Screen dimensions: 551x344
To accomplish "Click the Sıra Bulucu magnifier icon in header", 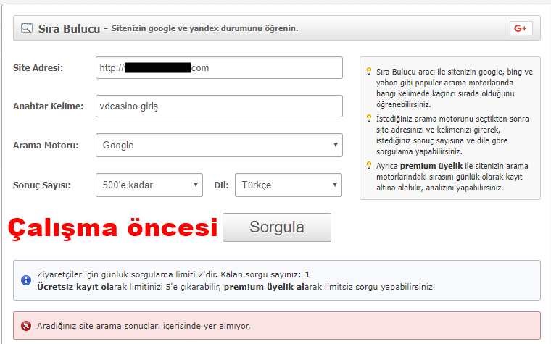I will click(26, 29).
